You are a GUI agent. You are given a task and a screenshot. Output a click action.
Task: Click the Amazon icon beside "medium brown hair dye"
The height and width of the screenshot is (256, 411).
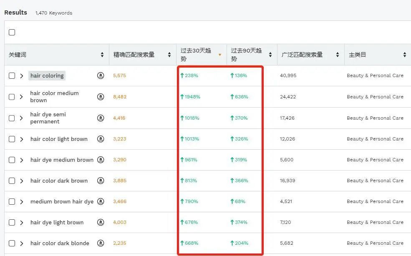(x=101, y=201)
